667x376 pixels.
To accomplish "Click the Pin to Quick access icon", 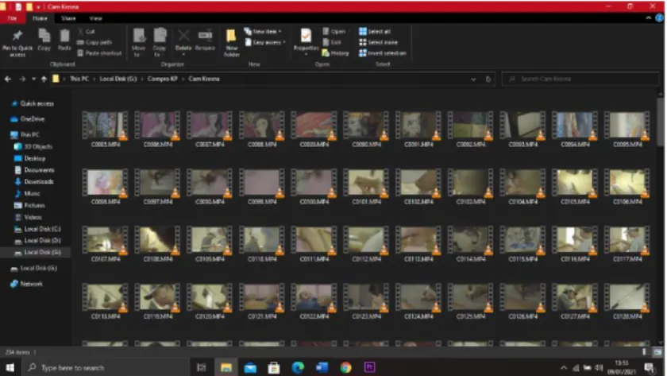I will 17,36.
